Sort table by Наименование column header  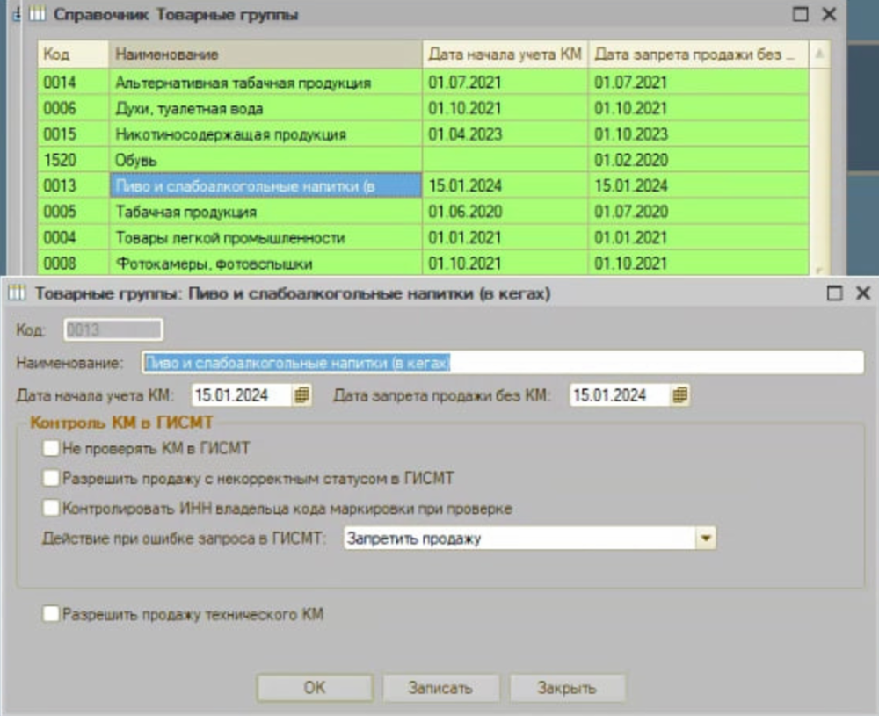coord(264,54)
